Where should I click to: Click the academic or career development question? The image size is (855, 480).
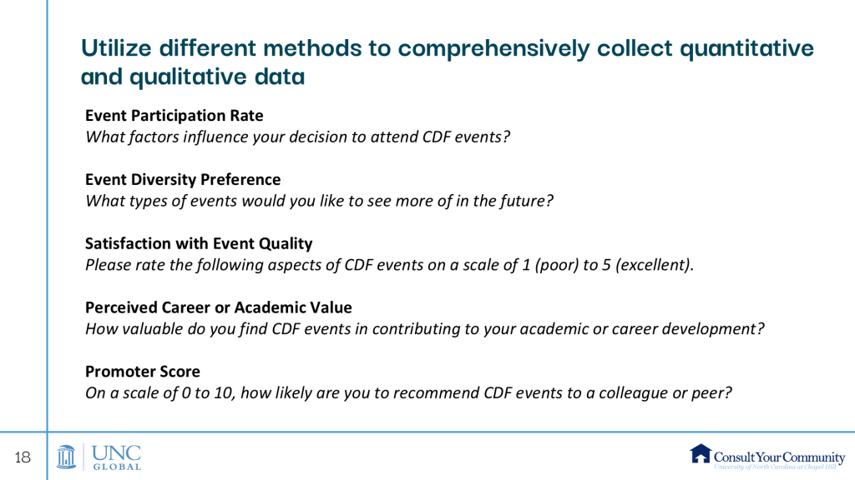[x=425, y=328]
